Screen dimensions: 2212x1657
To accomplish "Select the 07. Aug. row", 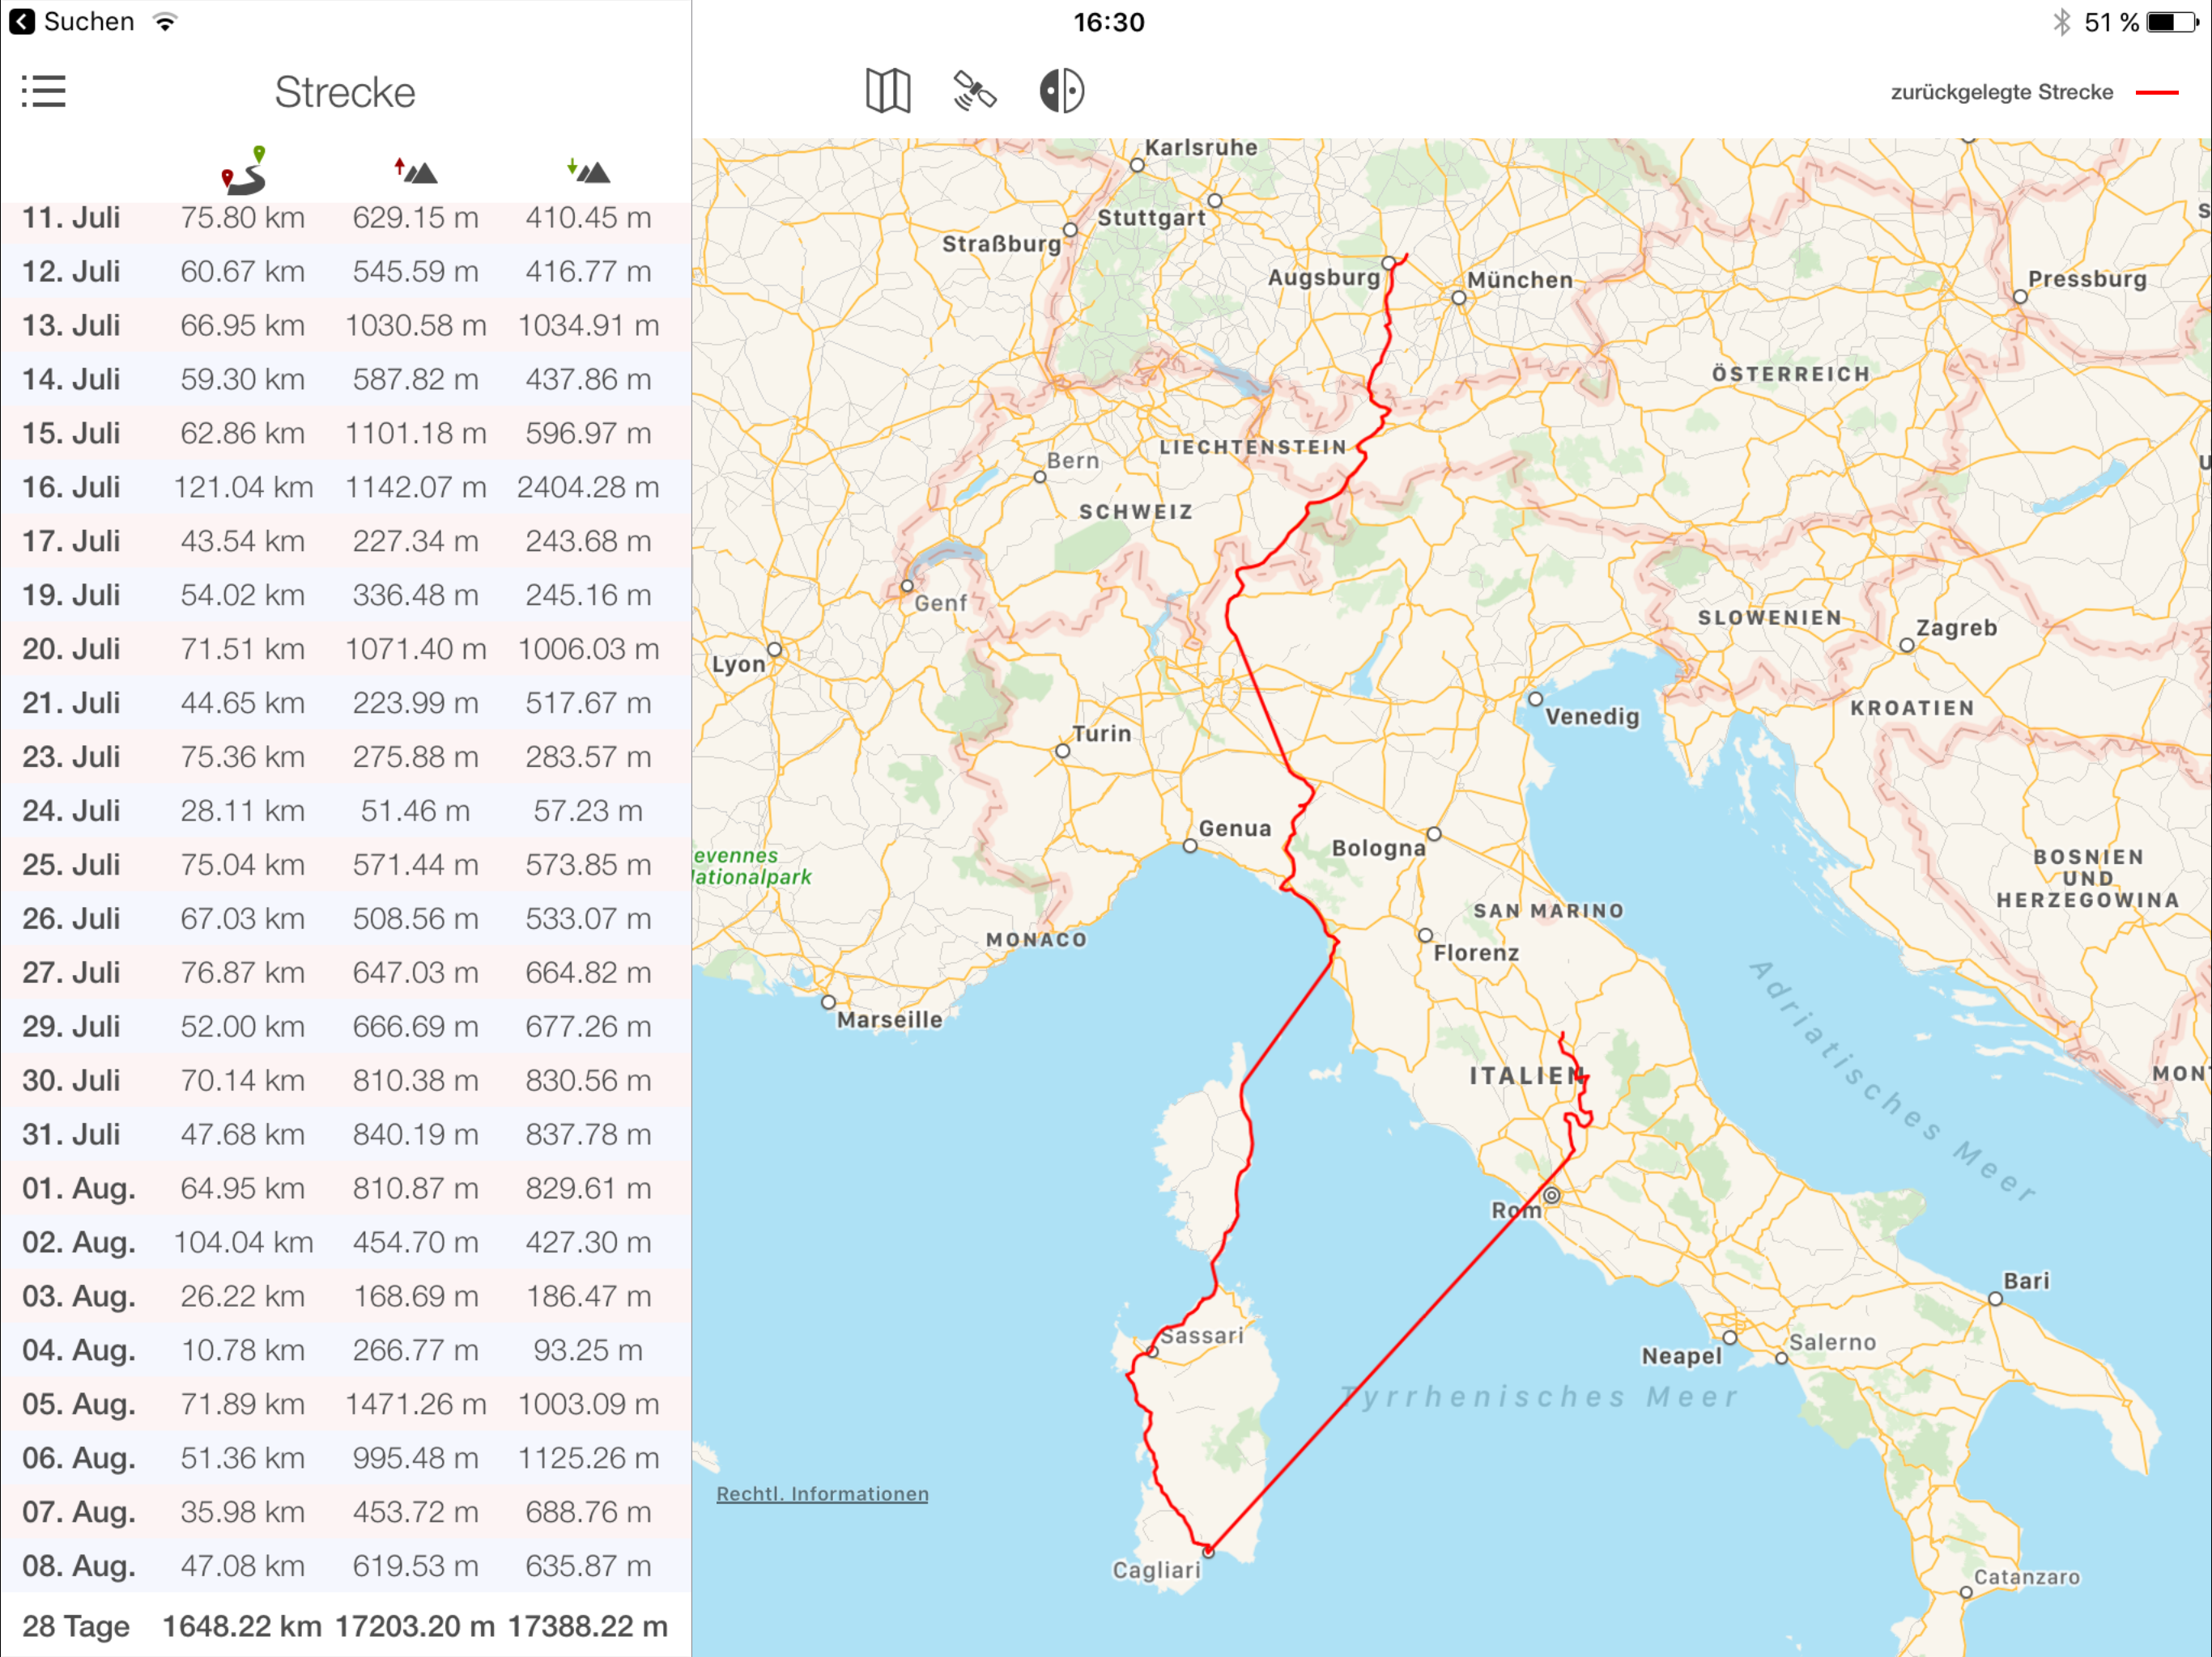I will click(345, 1512).
